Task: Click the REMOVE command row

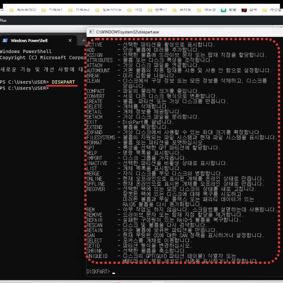Action: coord(165,215)
